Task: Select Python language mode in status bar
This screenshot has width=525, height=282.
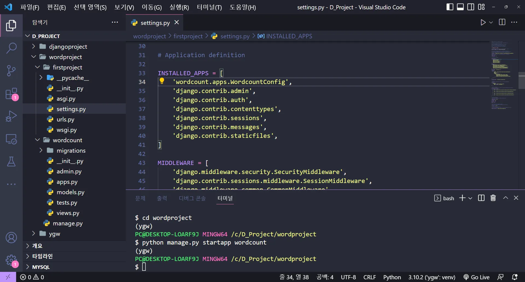Action: point(392,277)
